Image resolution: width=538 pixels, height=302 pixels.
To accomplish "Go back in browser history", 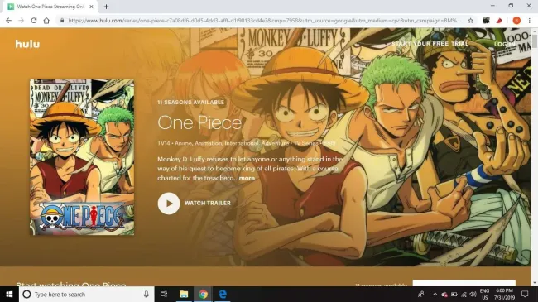I will [x=8, y=21].
